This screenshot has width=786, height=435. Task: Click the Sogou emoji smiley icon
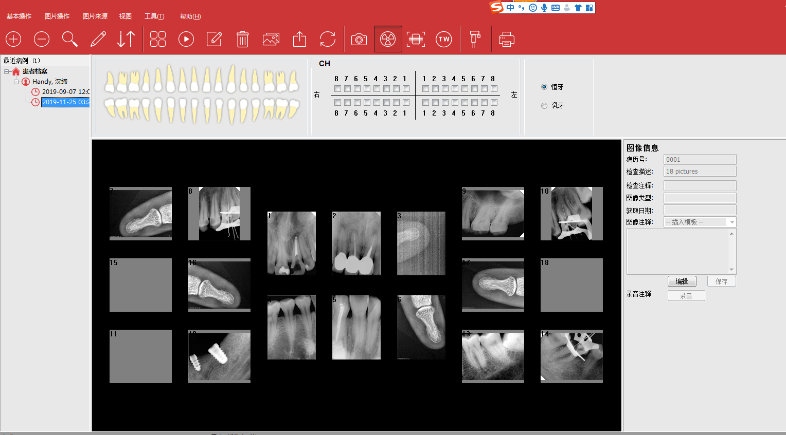(x=533, y=8)
